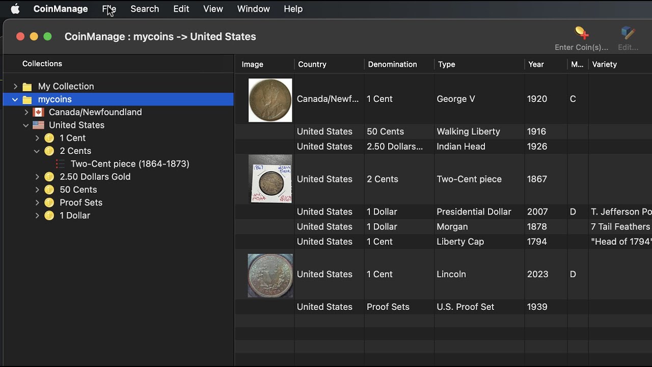Screen dimensions: 652x367
Task: Open the File menu
Action: (x=109, y=9)
